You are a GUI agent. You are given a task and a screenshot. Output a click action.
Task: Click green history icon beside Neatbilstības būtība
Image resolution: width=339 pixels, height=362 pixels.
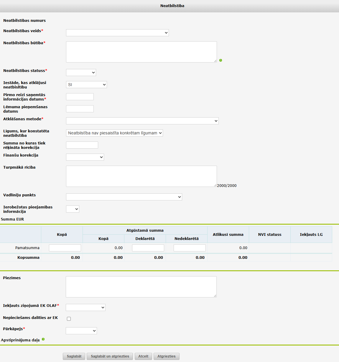220,60
